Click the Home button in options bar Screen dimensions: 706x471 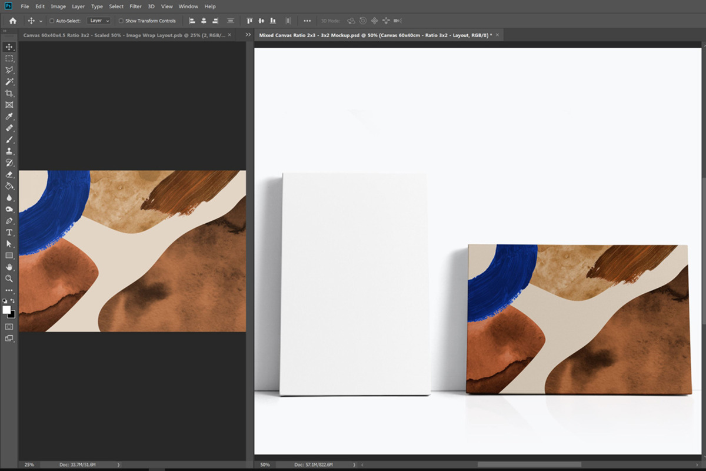12,21
